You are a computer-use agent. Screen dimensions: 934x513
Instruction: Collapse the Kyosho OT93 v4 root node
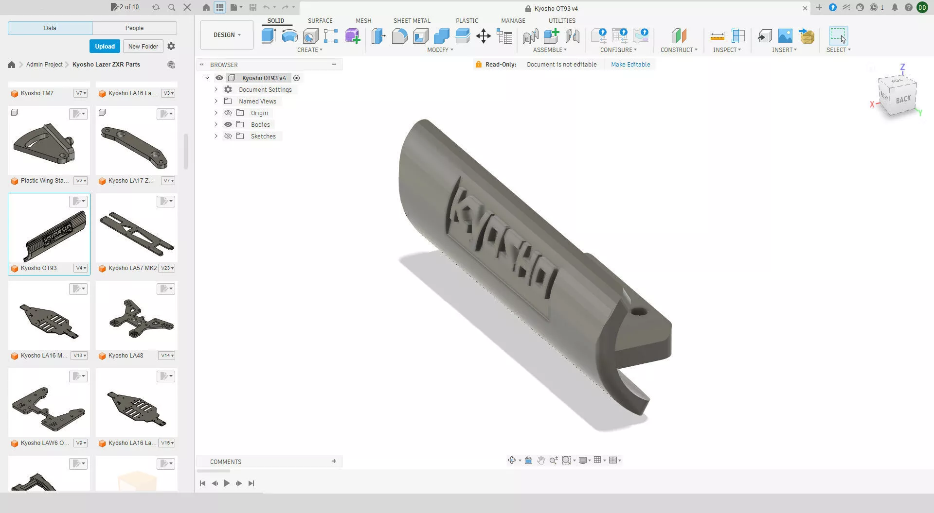pyautogui.click(x=207, y=78)
